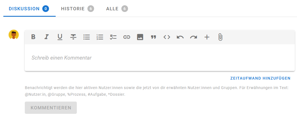Open the Alle tab

pyautogui.click(x=117, y=9)
